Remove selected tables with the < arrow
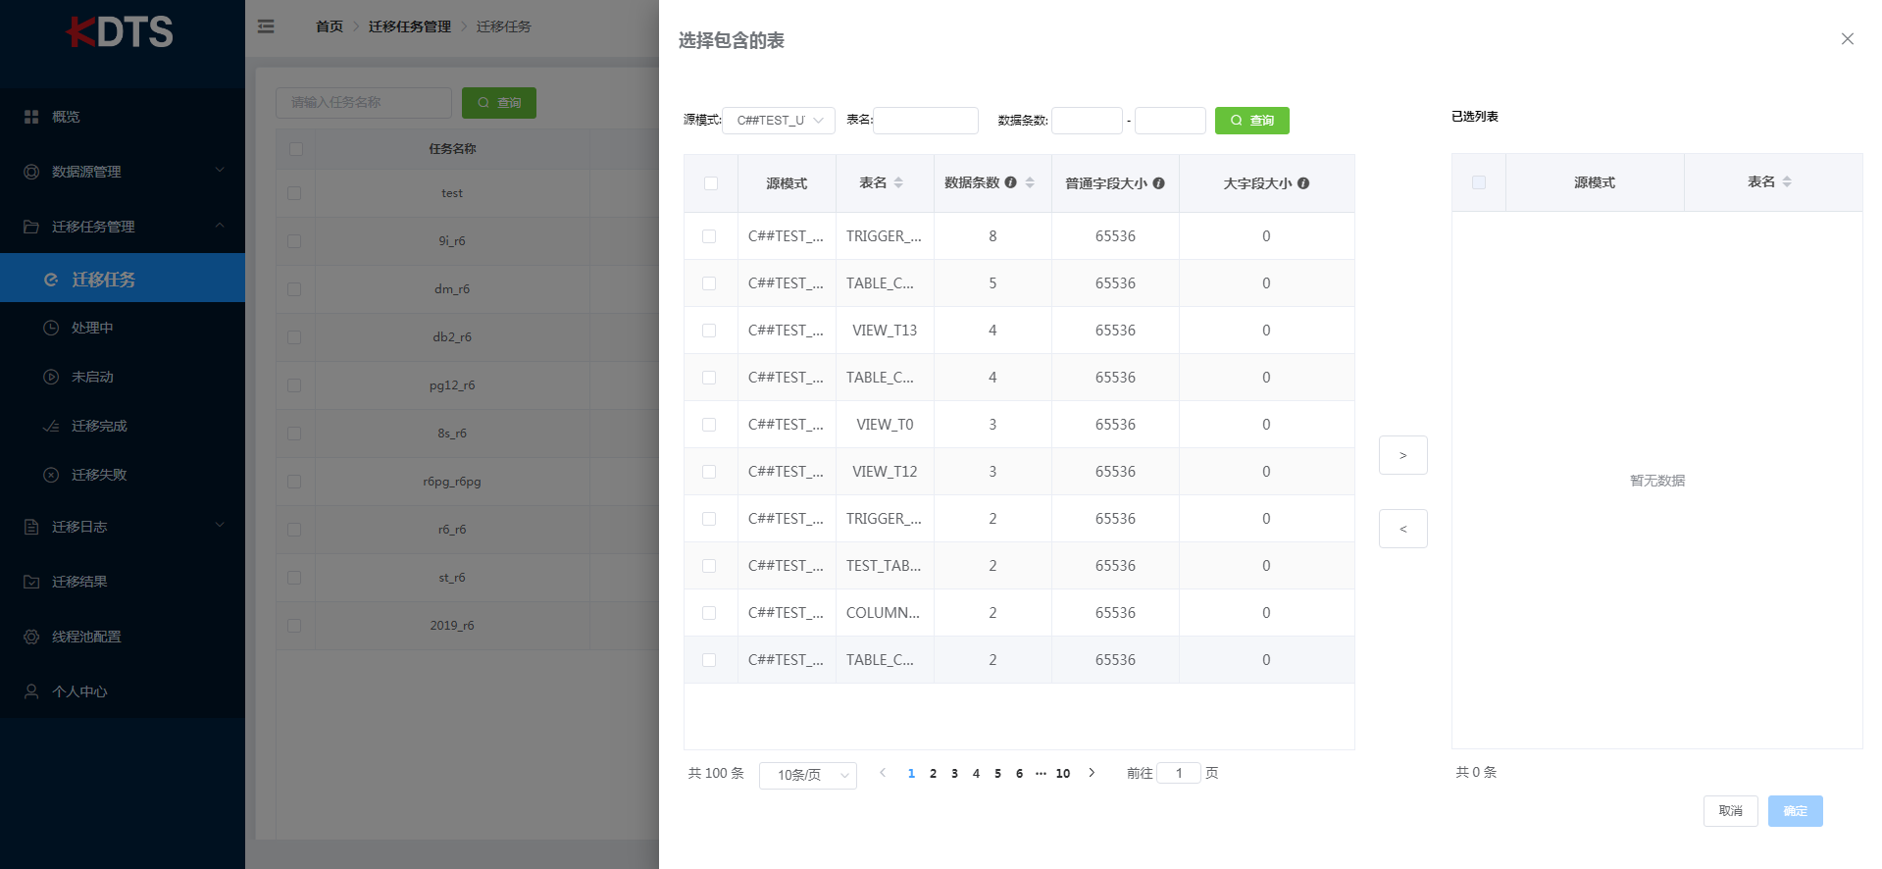Viewport: 1882px width, 869px height. [x=1402, y=529]
